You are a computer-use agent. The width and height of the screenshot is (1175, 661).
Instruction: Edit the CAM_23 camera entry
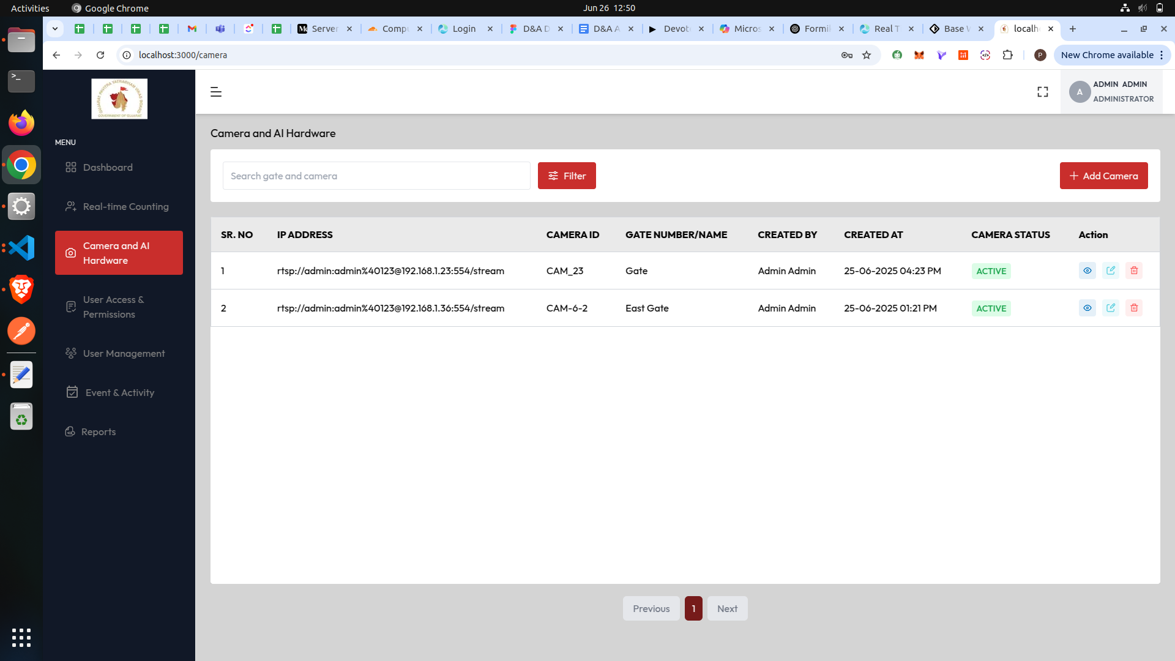(1111, 271)
